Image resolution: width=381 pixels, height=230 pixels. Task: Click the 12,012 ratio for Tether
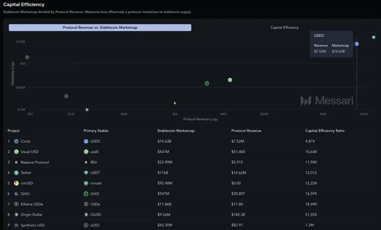[x=311, y=173]
